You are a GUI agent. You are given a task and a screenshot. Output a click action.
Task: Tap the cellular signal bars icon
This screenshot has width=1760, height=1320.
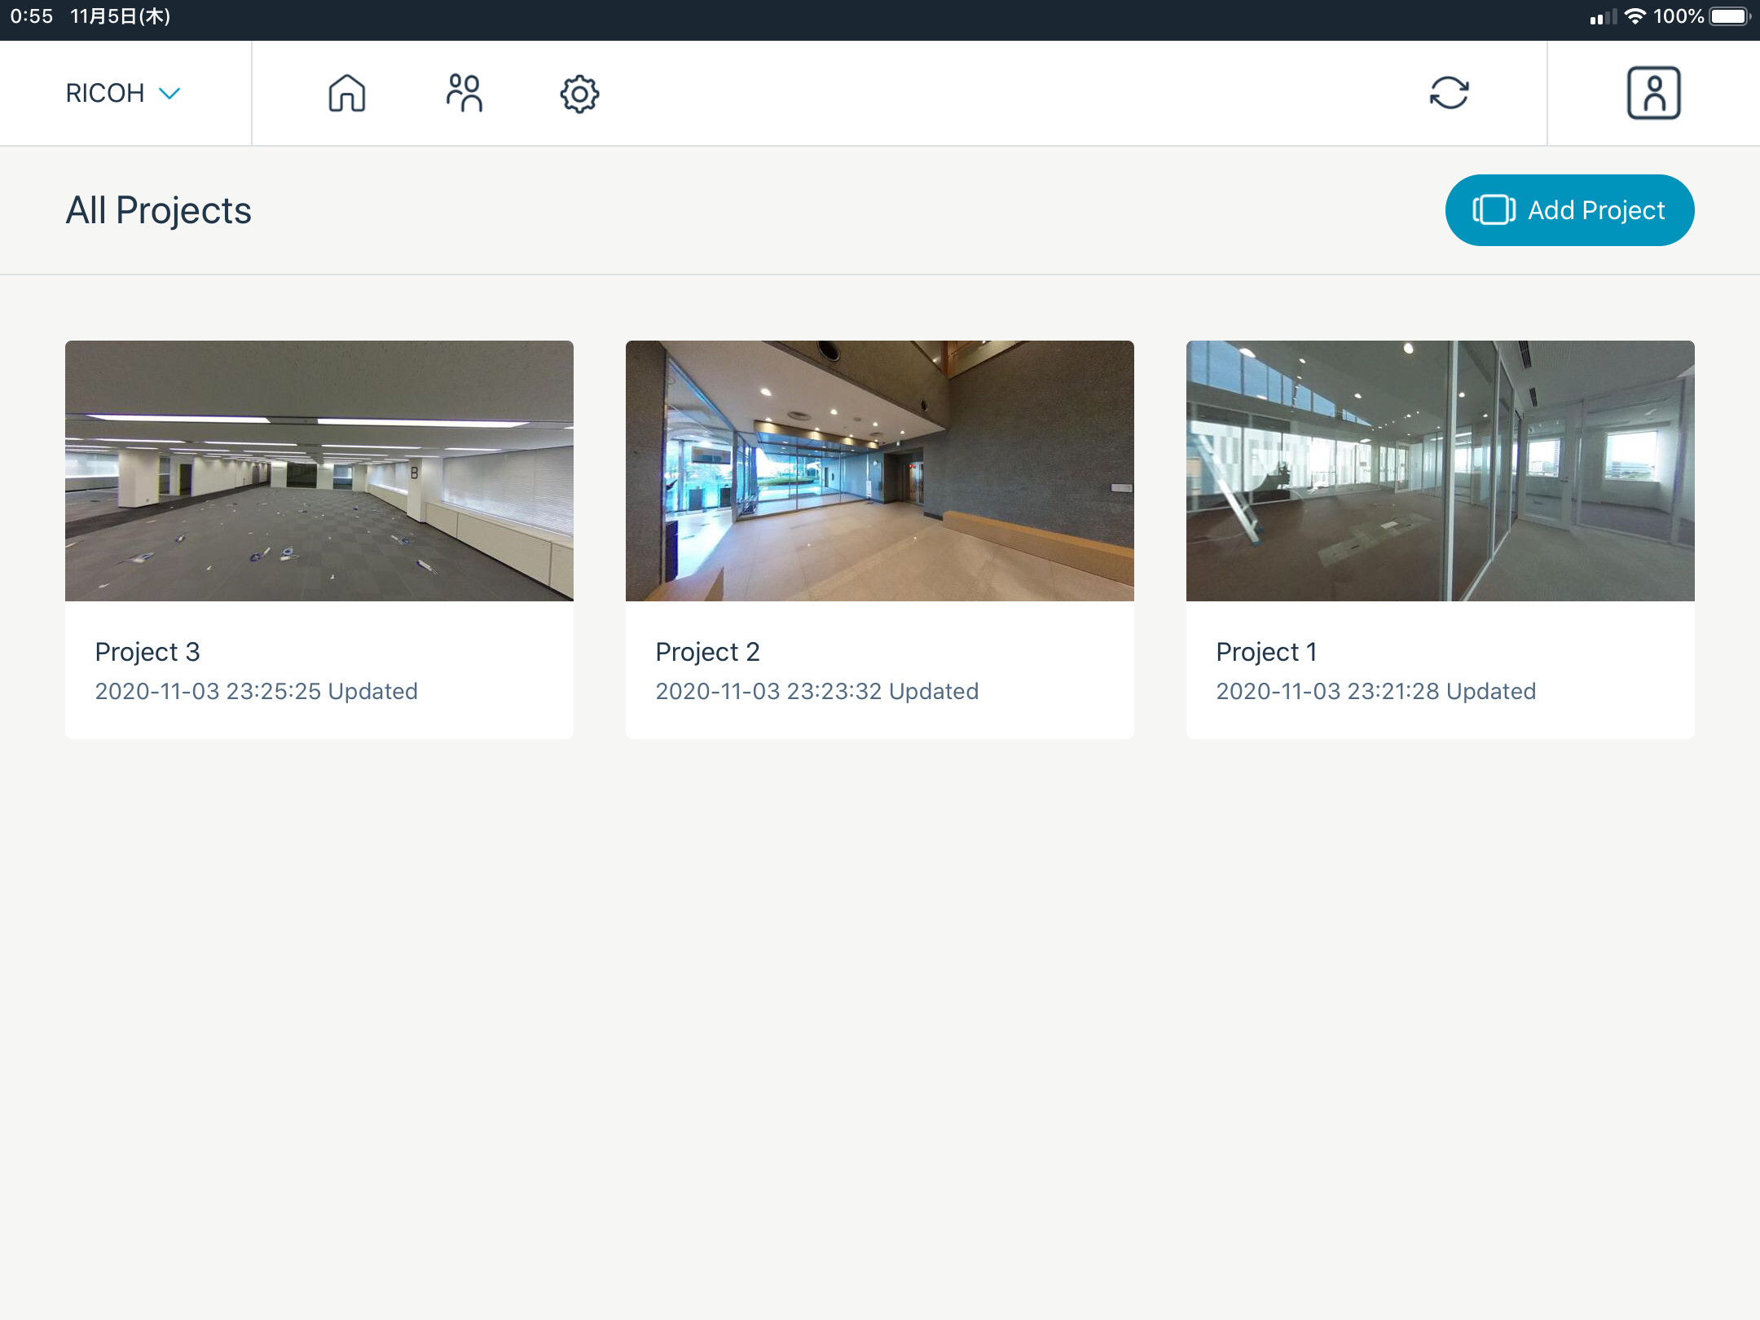coord(1602,17)
